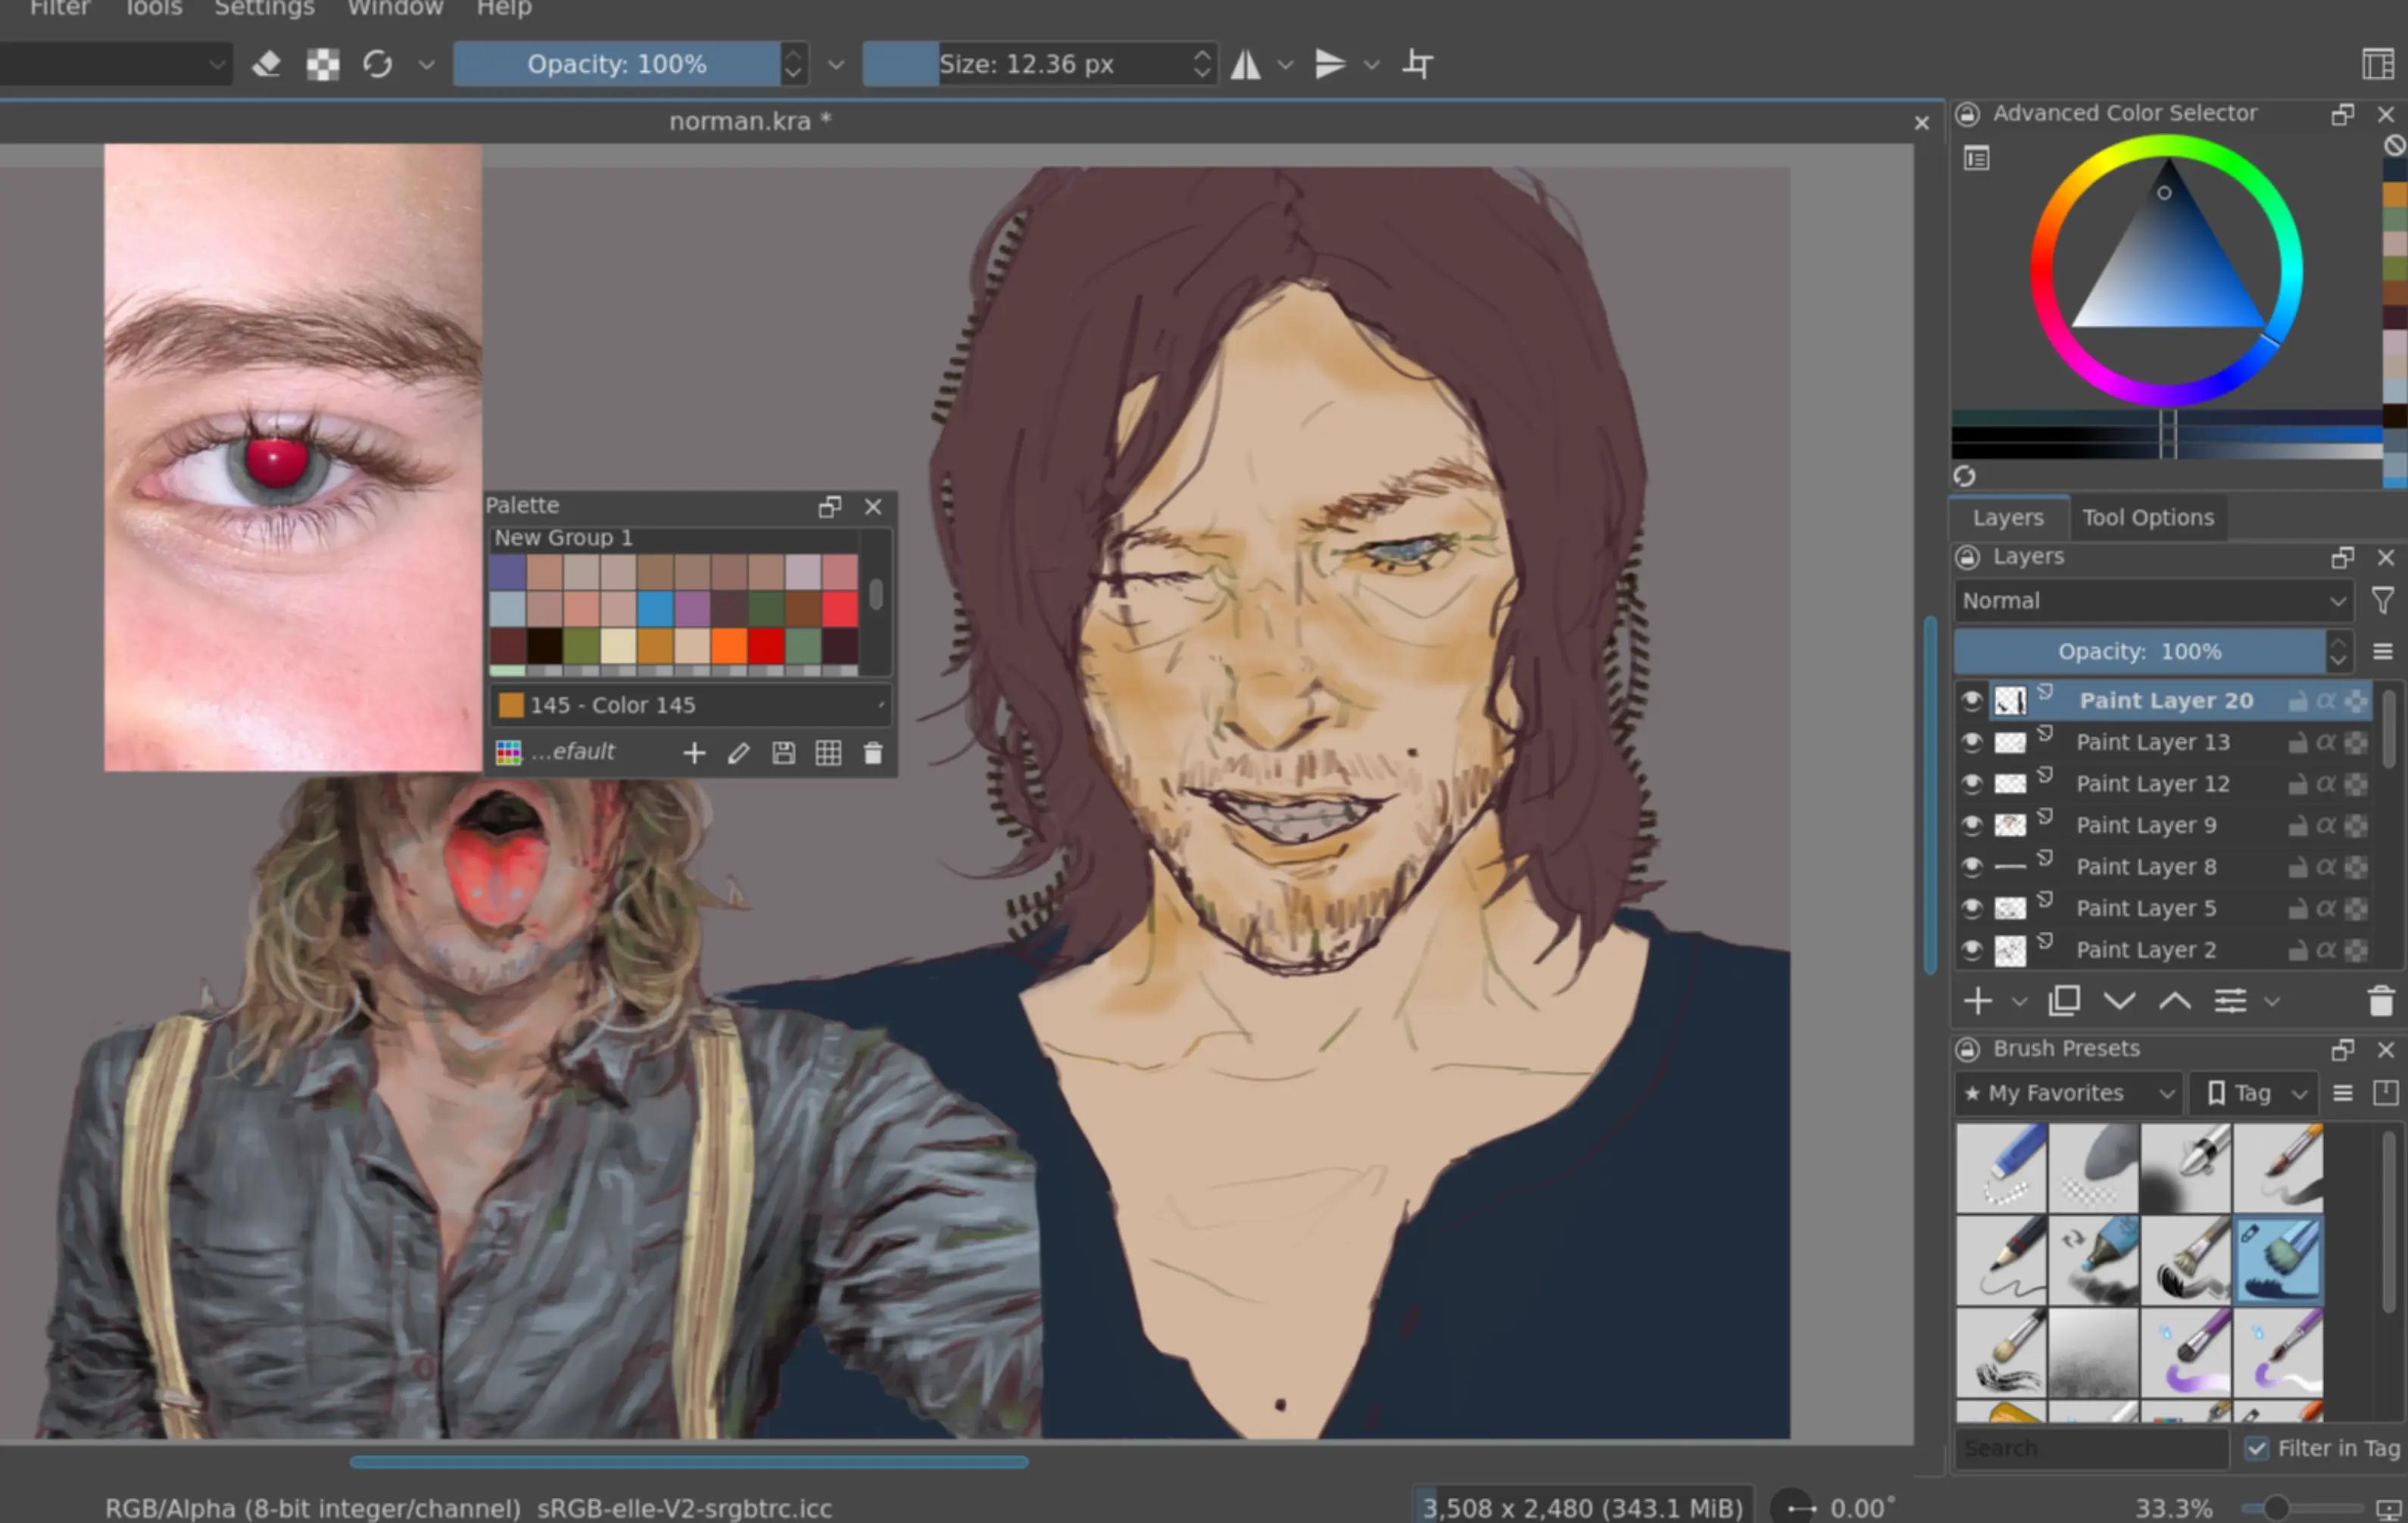Adjust the brush Size slider
2408x1523 pixels.
[1027, 64]
